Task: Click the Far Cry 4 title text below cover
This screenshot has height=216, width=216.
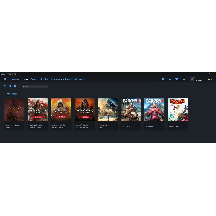Action: (149, 126)
